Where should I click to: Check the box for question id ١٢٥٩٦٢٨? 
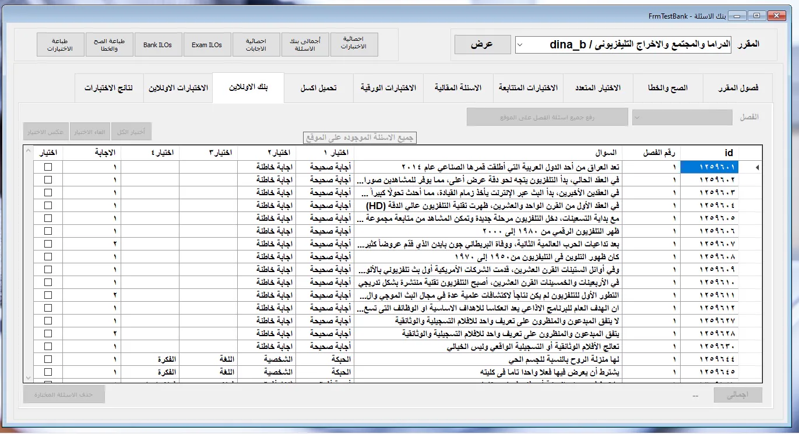(x=48, y=334)
